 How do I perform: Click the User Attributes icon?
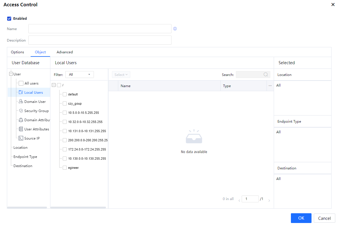coord(21,129)
